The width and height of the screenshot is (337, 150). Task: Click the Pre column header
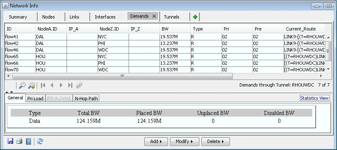[x=268, y=29]
